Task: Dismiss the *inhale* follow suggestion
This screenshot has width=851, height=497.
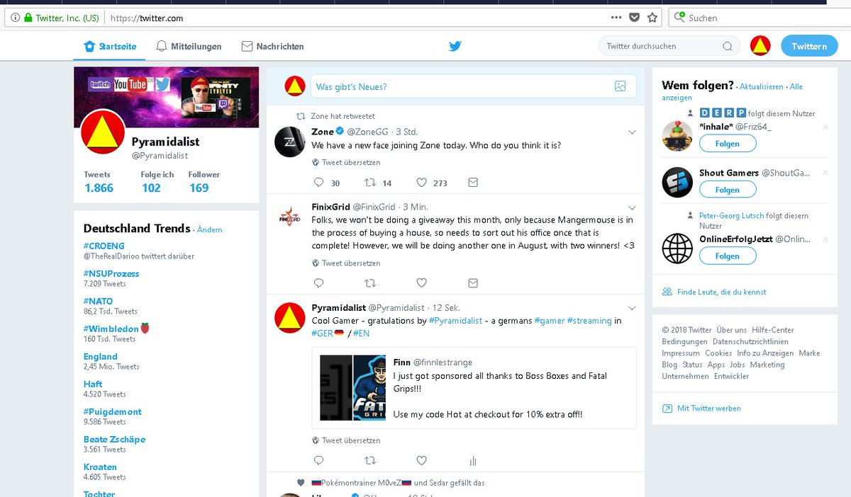Action: tap(825, 127)
